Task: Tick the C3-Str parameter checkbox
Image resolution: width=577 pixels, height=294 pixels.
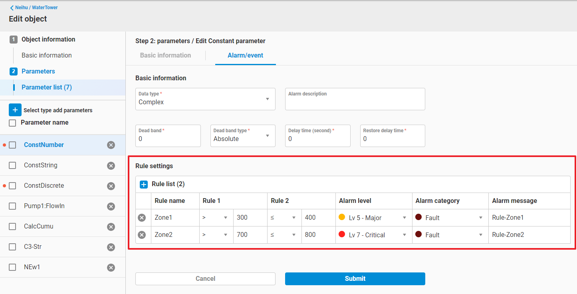Action: 12,247
